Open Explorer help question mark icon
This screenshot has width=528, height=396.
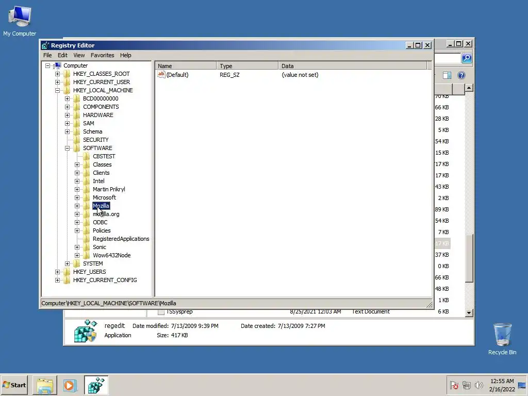click(461, 75)
